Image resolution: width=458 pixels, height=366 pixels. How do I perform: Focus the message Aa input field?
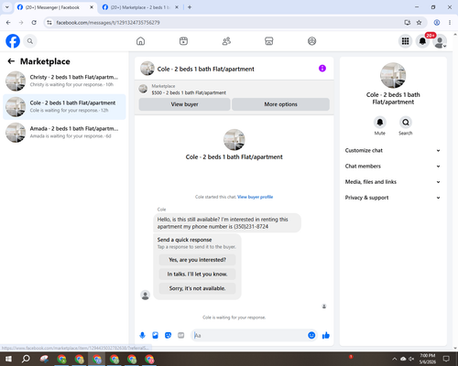pyautogui.click(x=249, y=336)
